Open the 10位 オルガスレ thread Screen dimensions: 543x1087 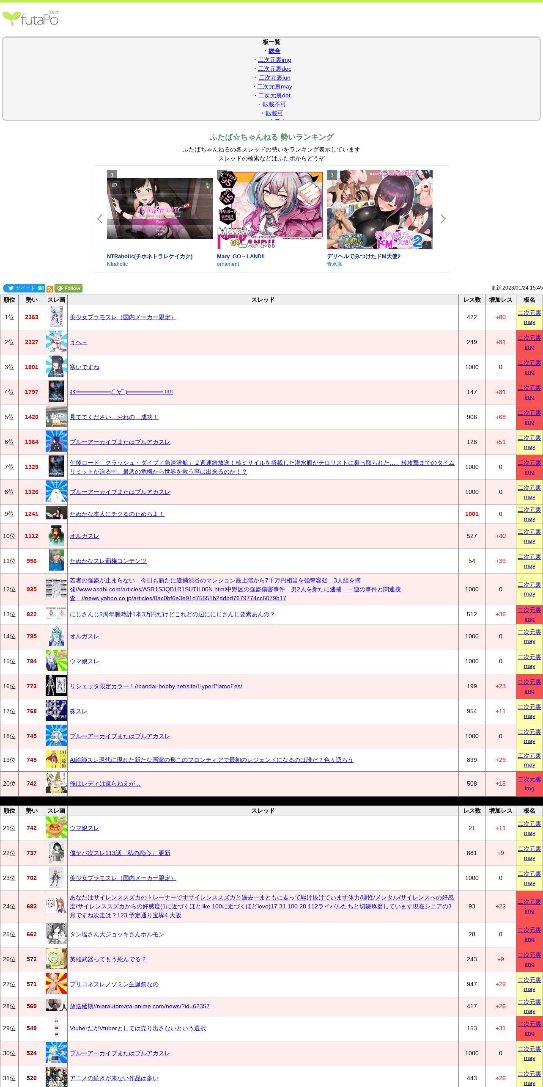pos(85,536)
